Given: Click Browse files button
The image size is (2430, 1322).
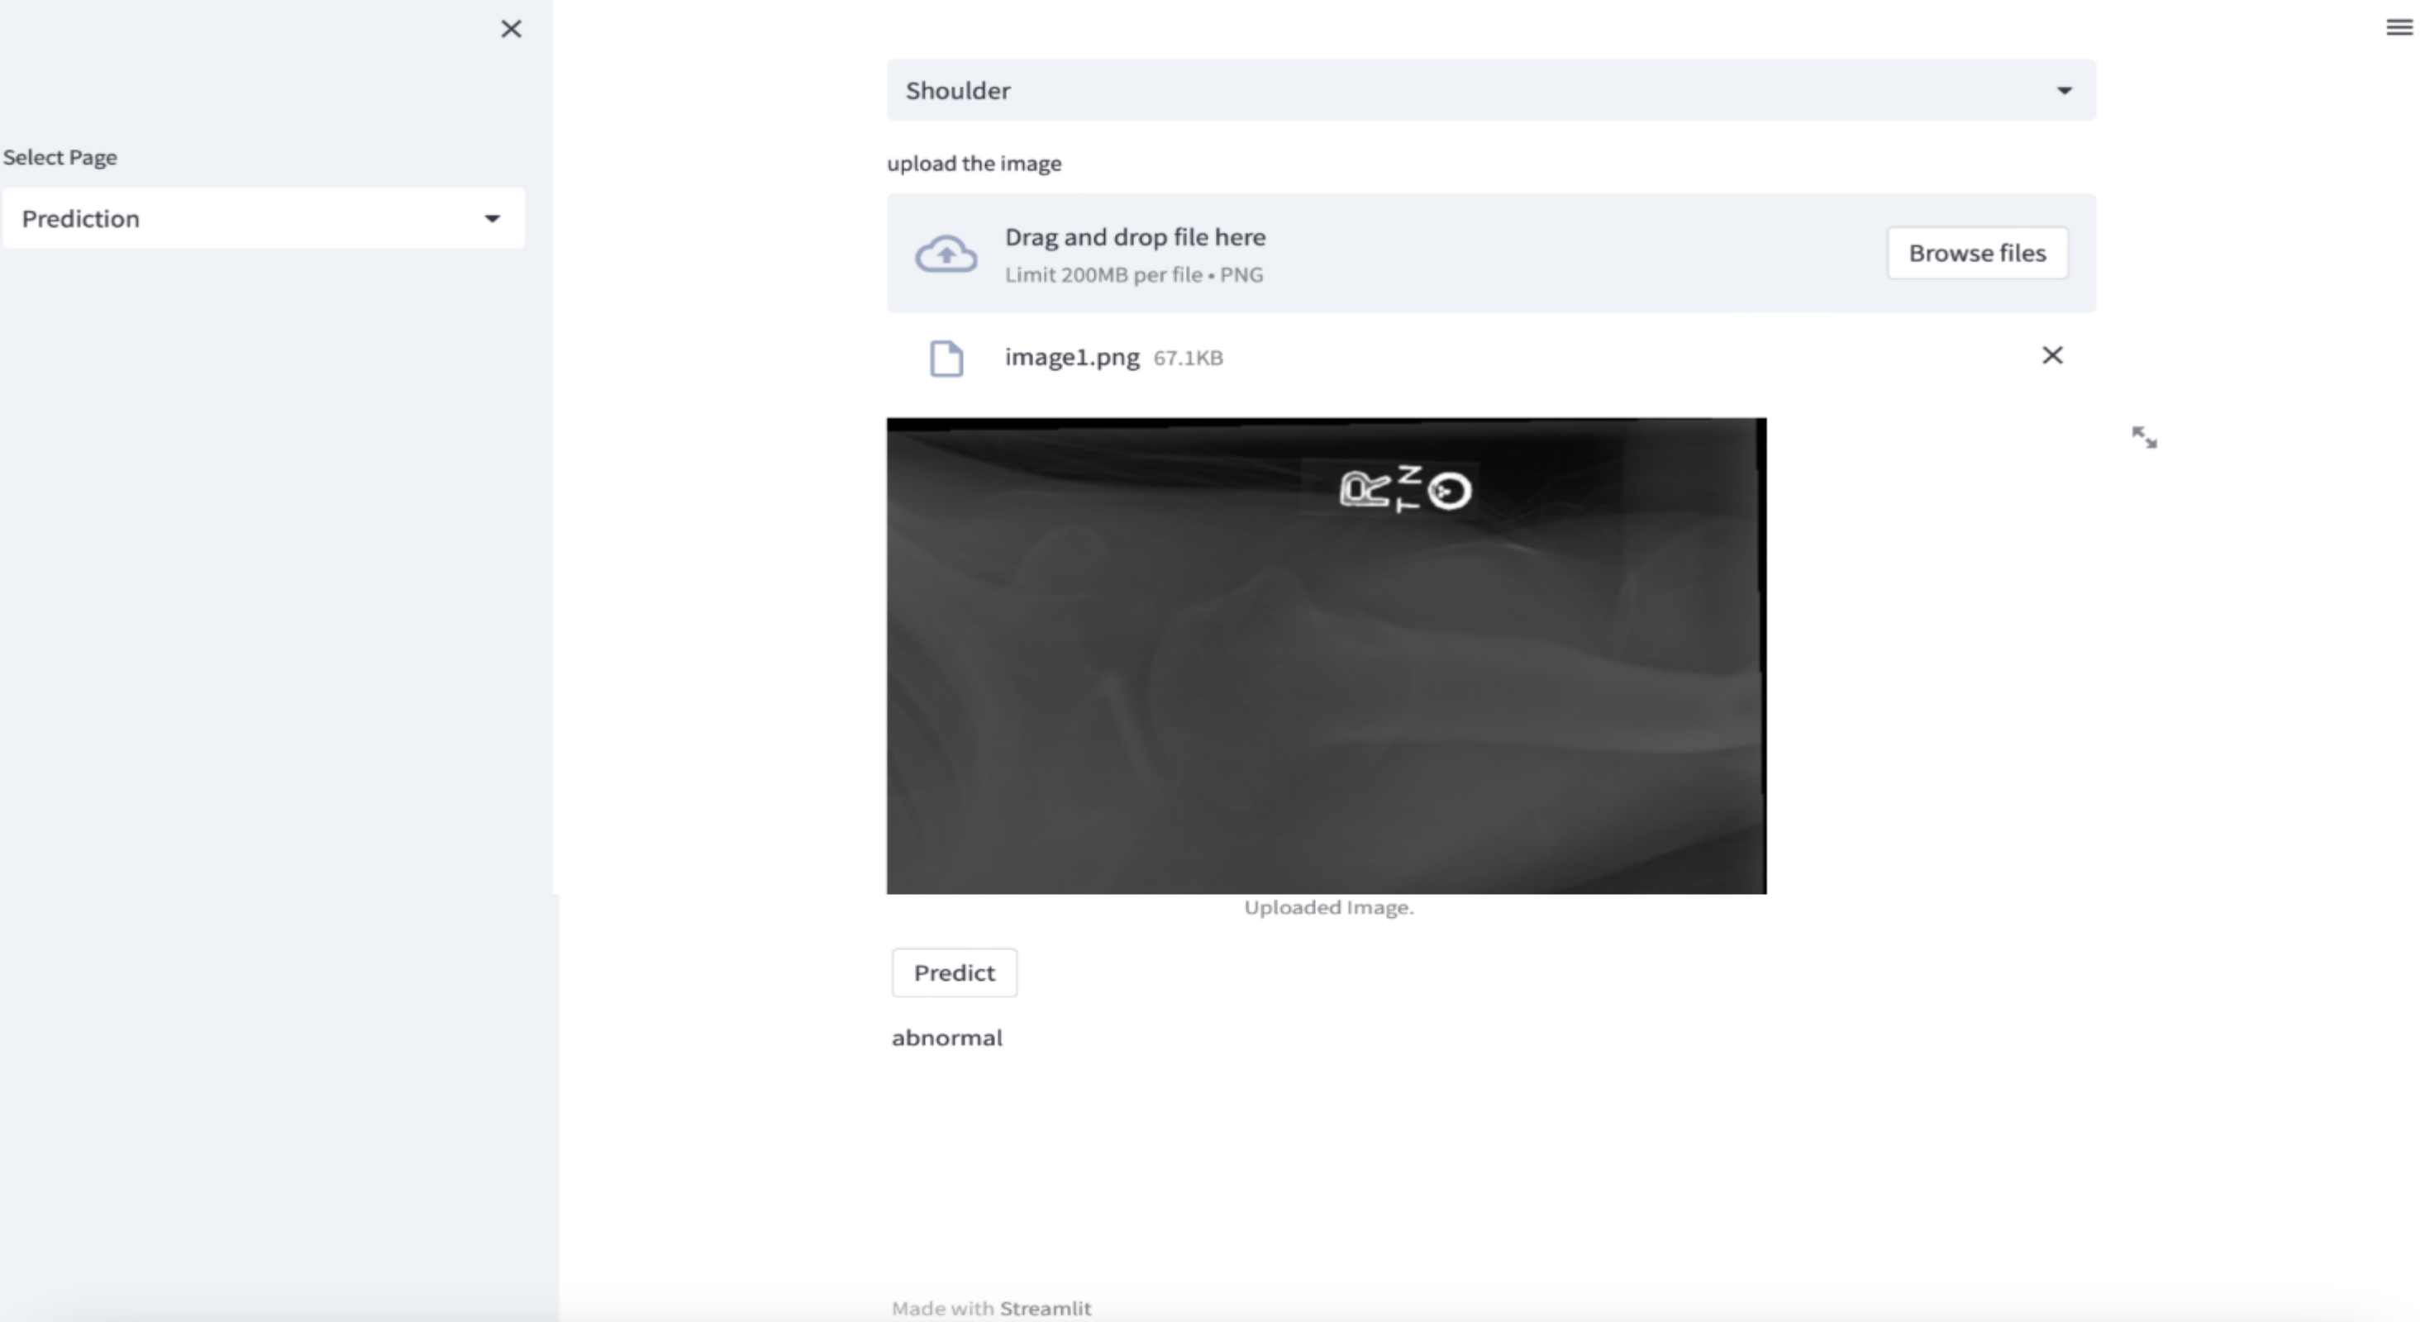Looking at the screenshot, I should pos(1977,253).
